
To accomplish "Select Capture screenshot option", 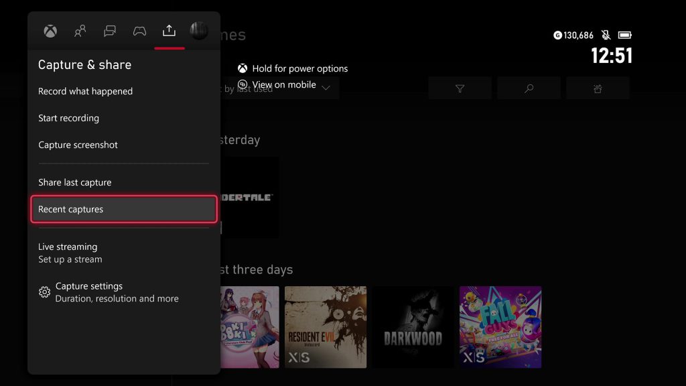I will coord(78,145).
